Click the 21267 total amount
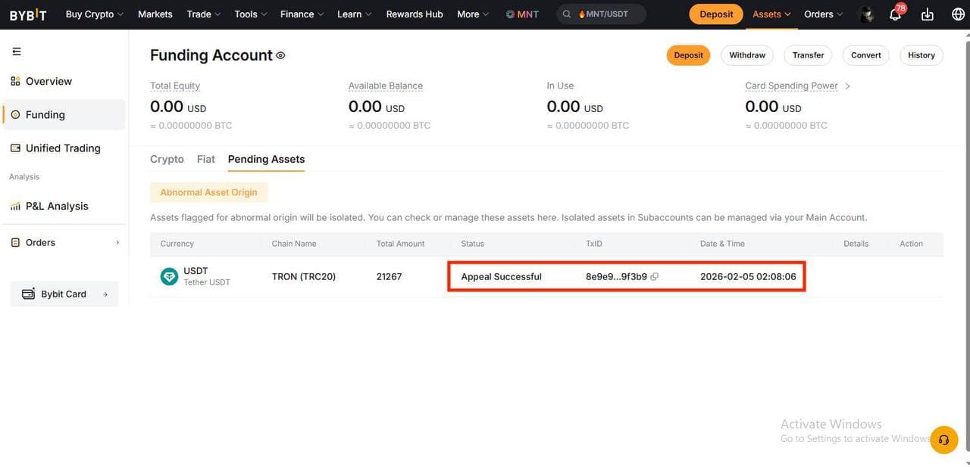 click(389, 276)
